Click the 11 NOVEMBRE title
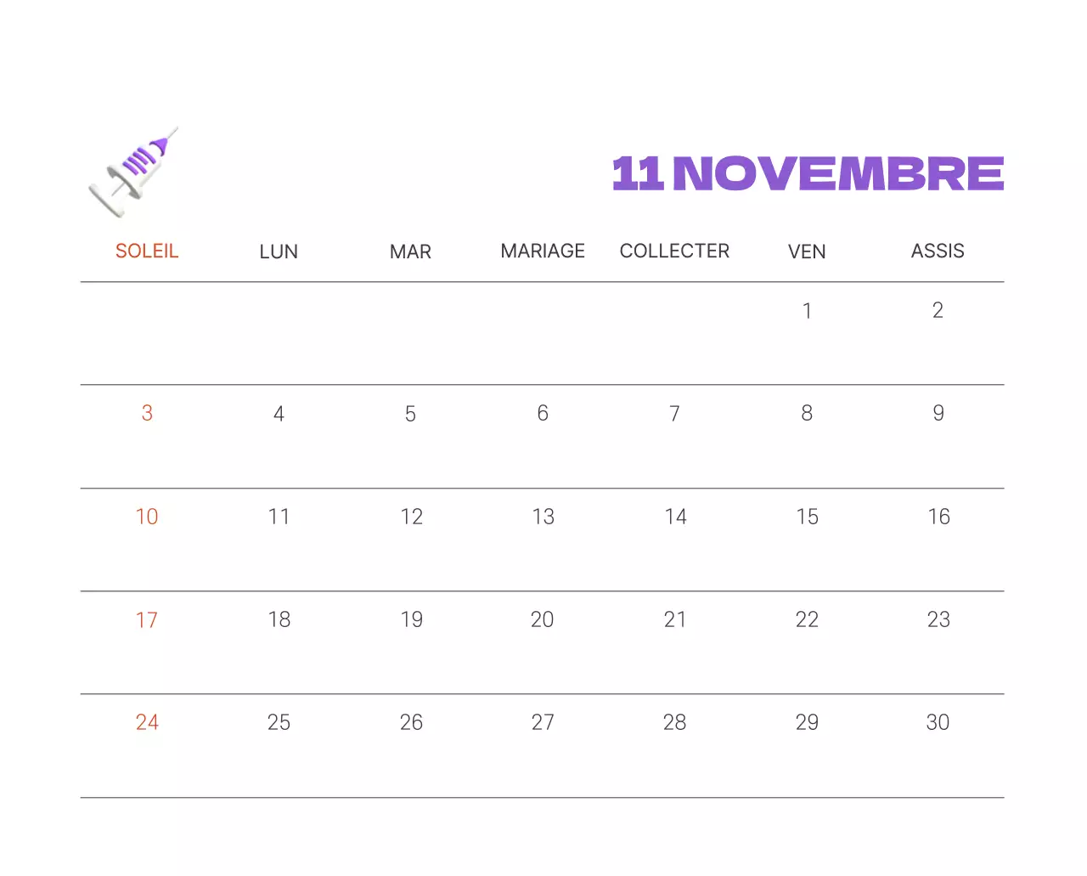 (808, 173)
